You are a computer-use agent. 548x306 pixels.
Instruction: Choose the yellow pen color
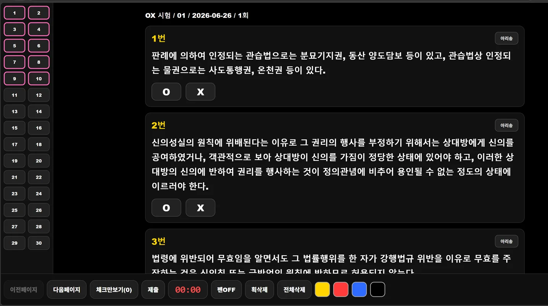[322, 290]
